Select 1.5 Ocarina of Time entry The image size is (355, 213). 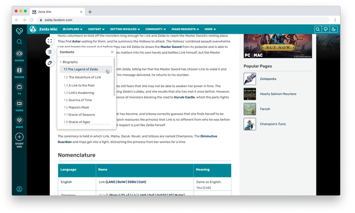(78, 100)
